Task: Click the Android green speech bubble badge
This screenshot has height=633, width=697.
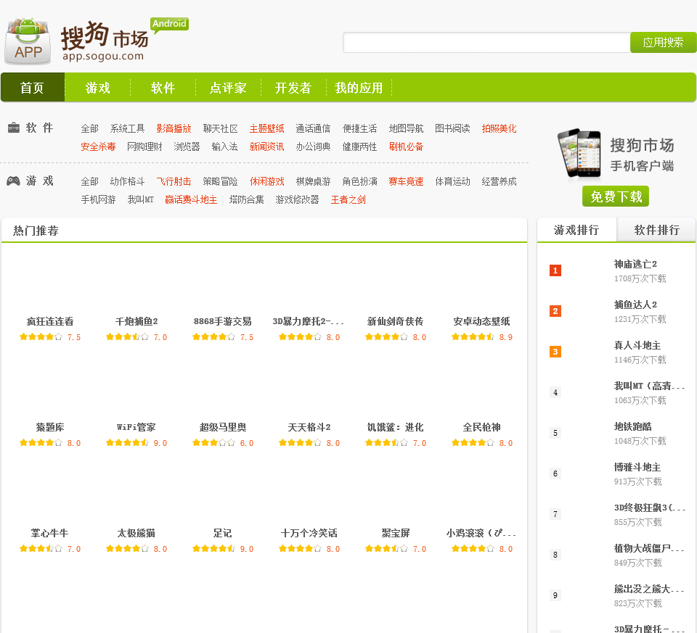Action: pyautogui.click(x=169, y=25)
